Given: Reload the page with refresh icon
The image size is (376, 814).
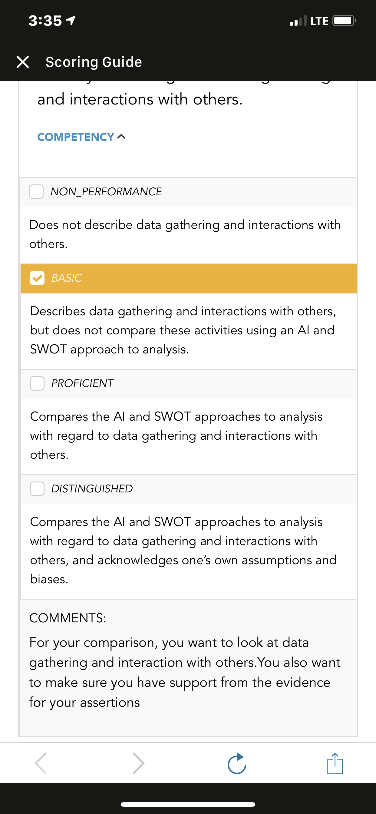Looking at the screenshot, I should pos(237,763).
